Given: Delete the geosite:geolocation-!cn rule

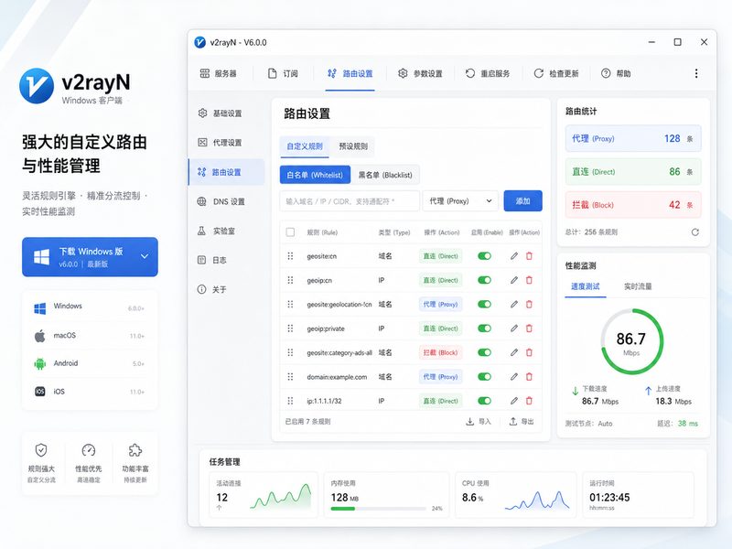Looking at the screenshot, I should 529,305.
